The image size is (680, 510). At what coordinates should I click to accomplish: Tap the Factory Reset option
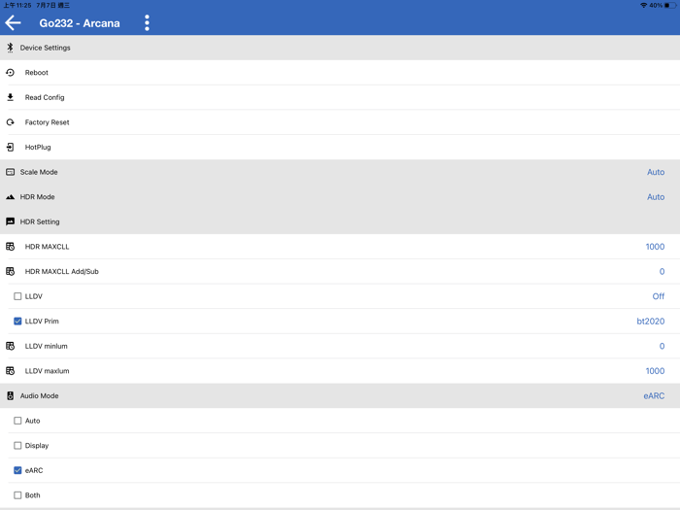340,122
